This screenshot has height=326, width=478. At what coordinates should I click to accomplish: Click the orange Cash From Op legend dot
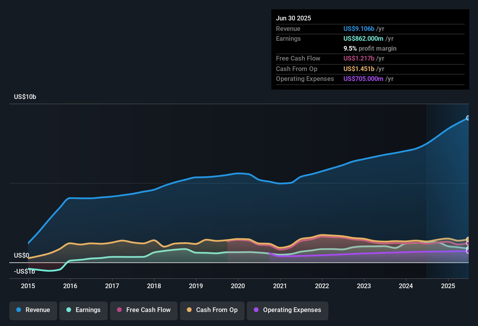click(x=189, y=310)
